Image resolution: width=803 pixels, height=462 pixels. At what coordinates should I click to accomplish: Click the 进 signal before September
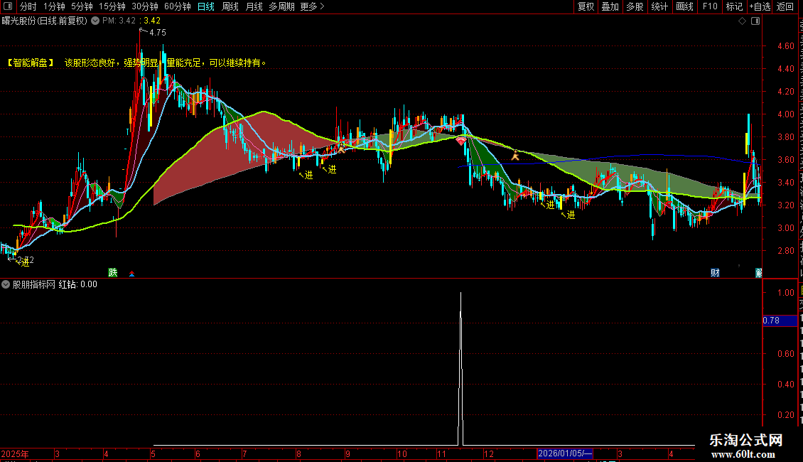click(x=333, y=169)
